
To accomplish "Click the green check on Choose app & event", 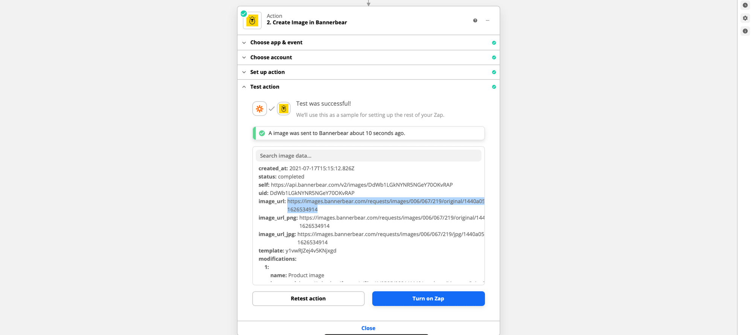I will (x=494, y=43).
